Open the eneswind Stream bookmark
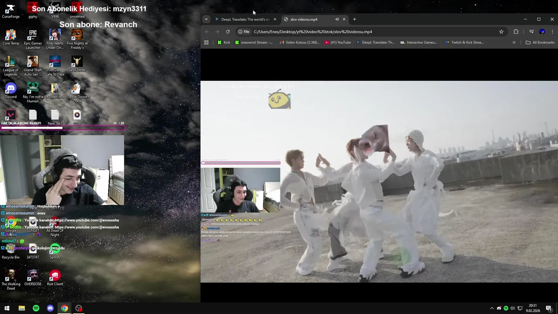Image resolution: width=558 pixels, height=314 pixels. [253, 42]
